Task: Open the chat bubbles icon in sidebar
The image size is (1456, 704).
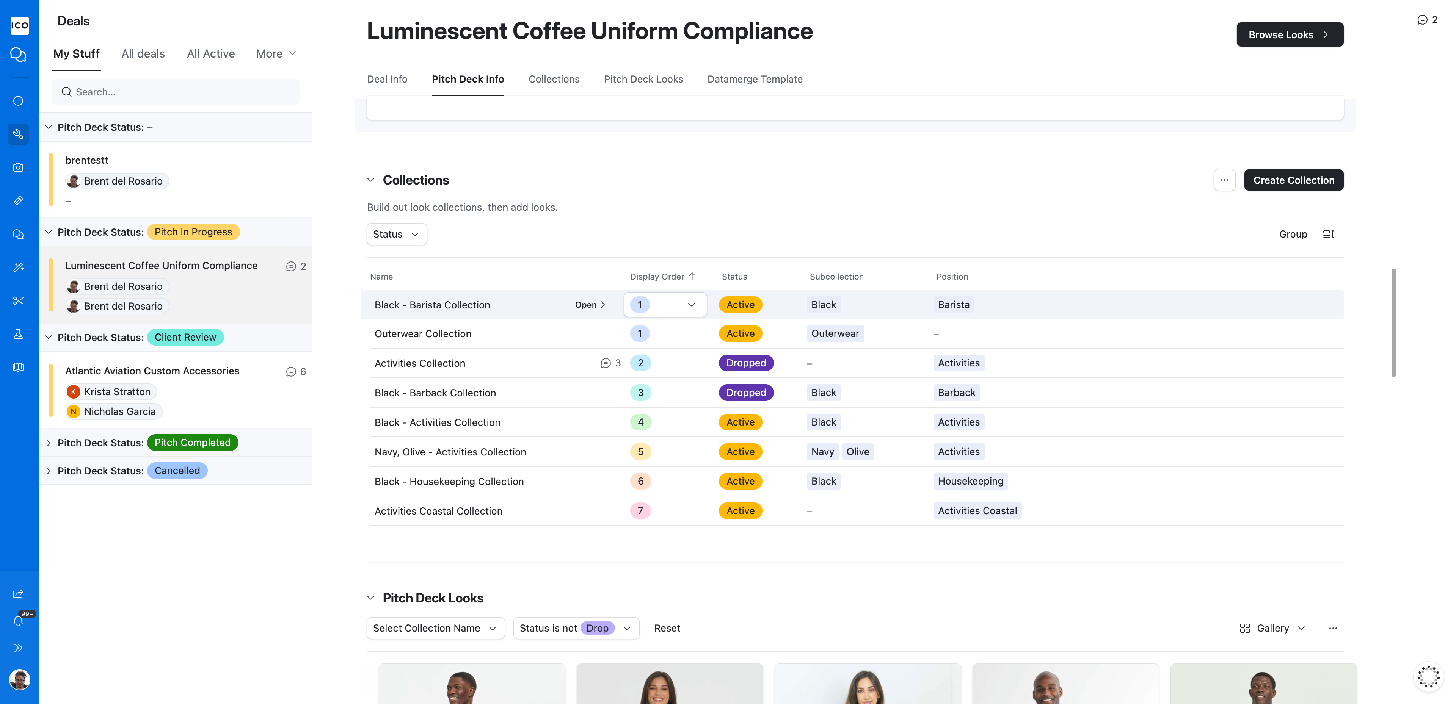Action: 18,55
